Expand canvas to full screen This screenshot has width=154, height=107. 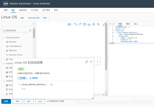click(104, 24)
